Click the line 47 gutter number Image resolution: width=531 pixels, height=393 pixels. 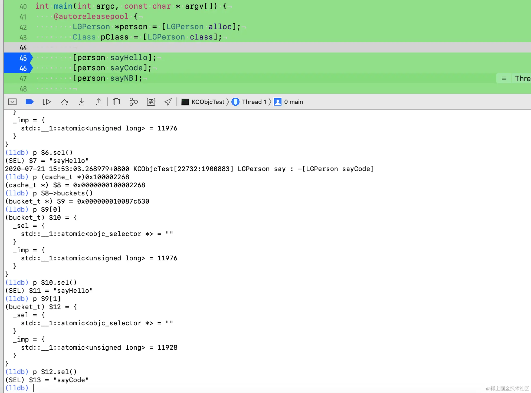(23, 79)
